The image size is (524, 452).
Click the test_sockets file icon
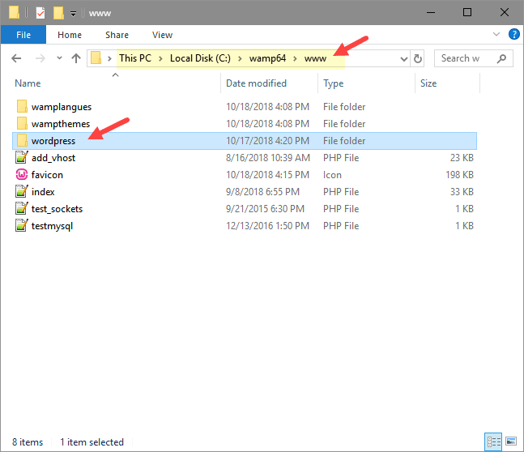coord(22,209)
